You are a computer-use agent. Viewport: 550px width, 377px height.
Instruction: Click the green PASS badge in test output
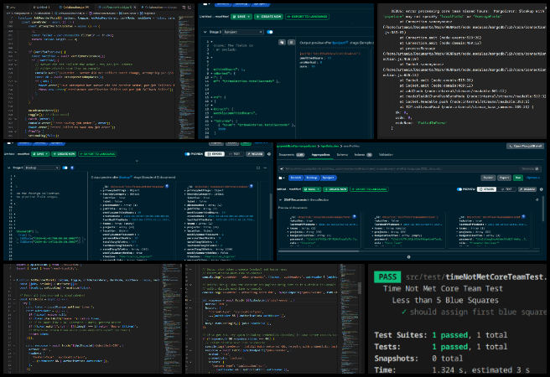pos(387,277)
